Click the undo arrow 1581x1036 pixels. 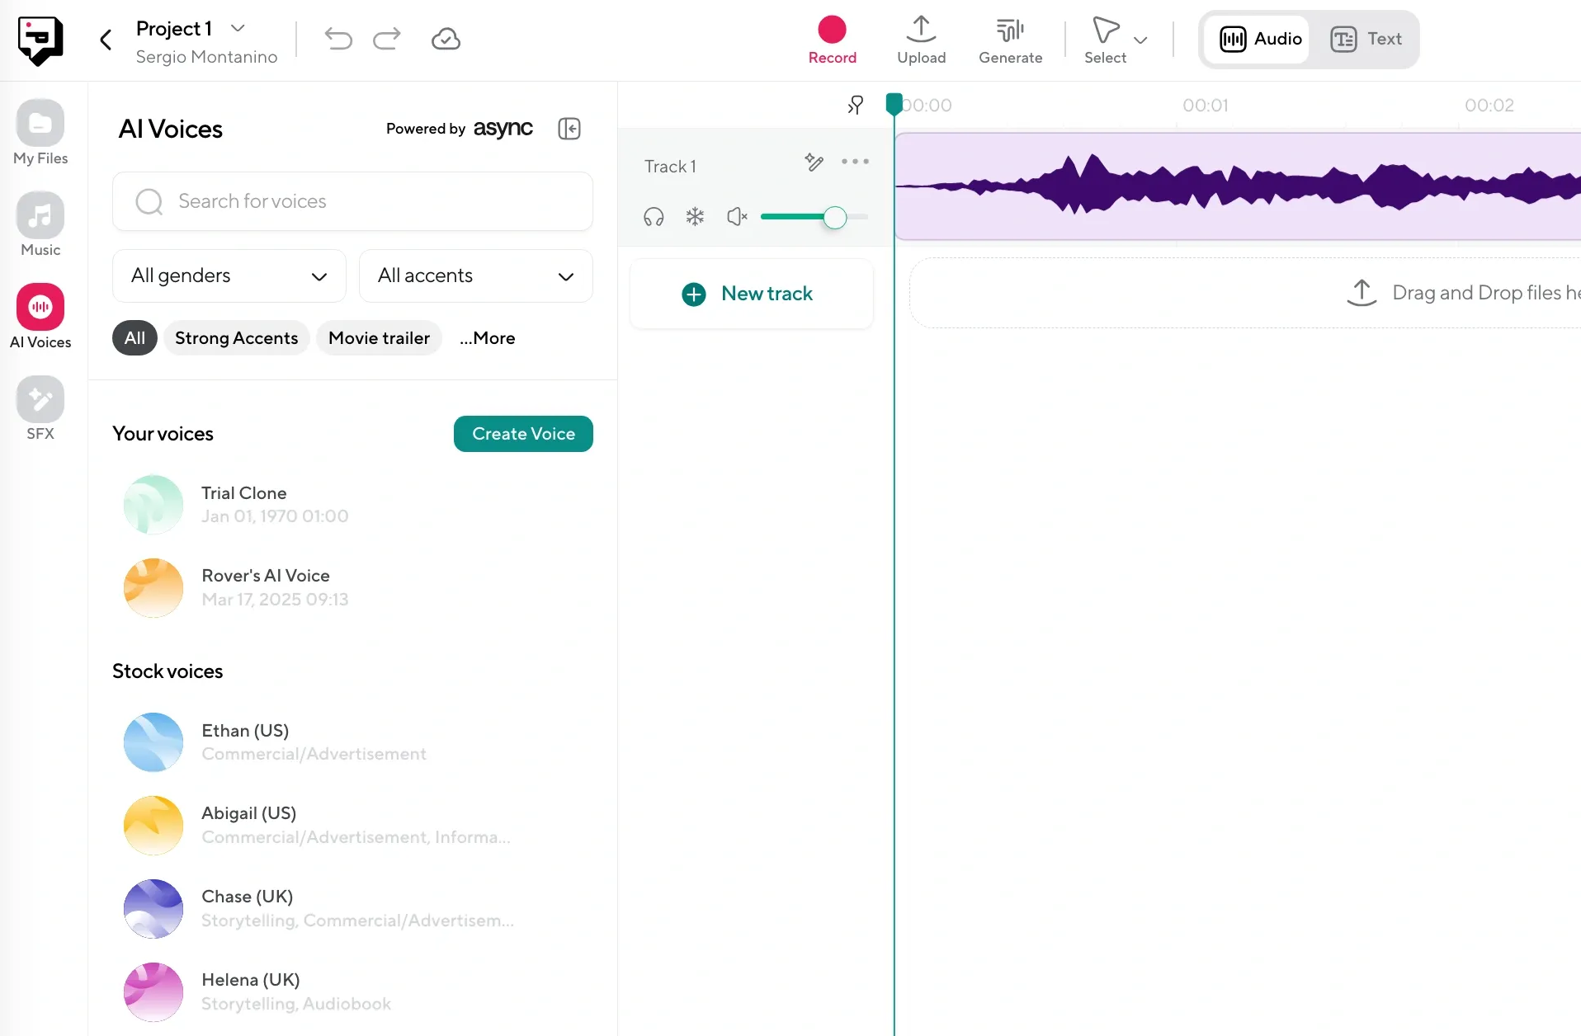pyautogui.click(x=338, y=39)
